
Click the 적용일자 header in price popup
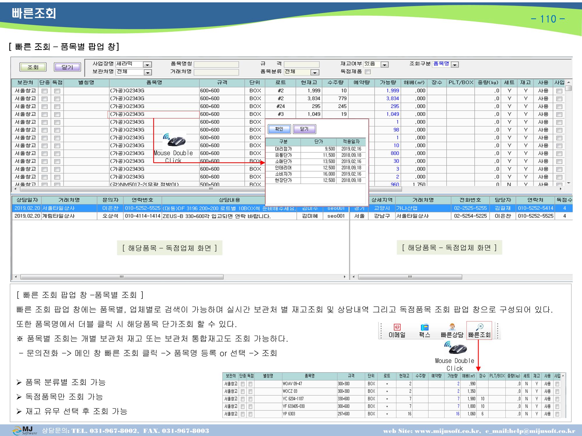click(x=351, y=142)
